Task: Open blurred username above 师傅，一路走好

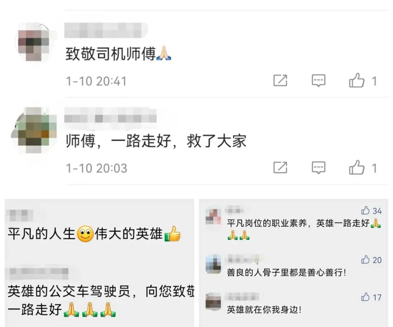Action: 110,116
